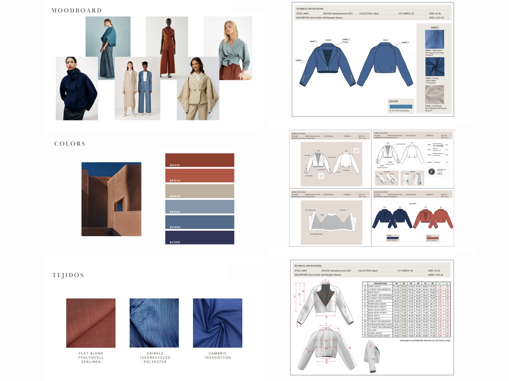This screenshot has width=509, height=381.
Task: Select the FABRIC 2 Lining cotton swatch
Action: 435,67
